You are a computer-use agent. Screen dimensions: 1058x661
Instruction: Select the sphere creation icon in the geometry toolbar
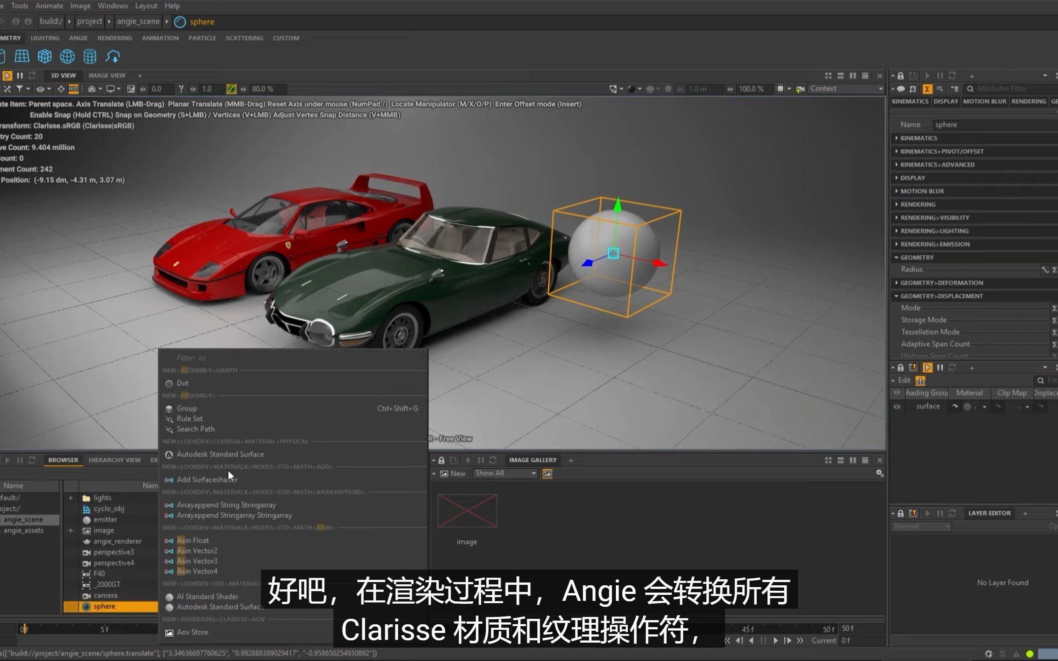67,56
